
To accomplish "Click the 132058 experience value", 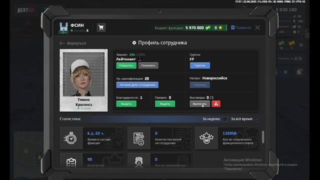I will pos(229,133).
